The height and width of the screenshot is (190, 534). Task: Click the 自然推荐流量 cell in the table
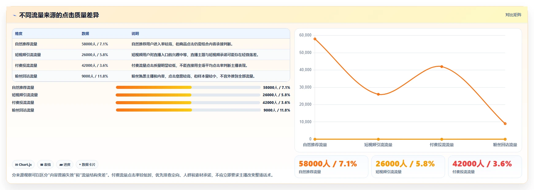click(x=26, y=44)
